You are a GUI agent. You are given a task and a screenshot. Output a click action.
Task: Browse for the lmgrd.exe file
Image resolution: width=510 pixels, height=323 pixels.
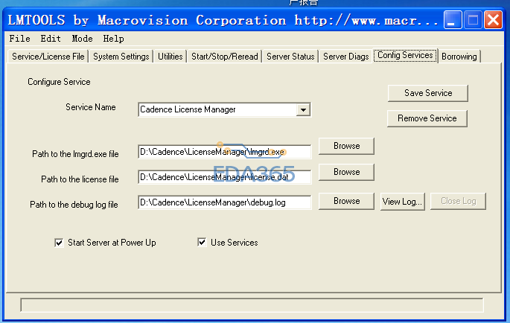point(346,146)
